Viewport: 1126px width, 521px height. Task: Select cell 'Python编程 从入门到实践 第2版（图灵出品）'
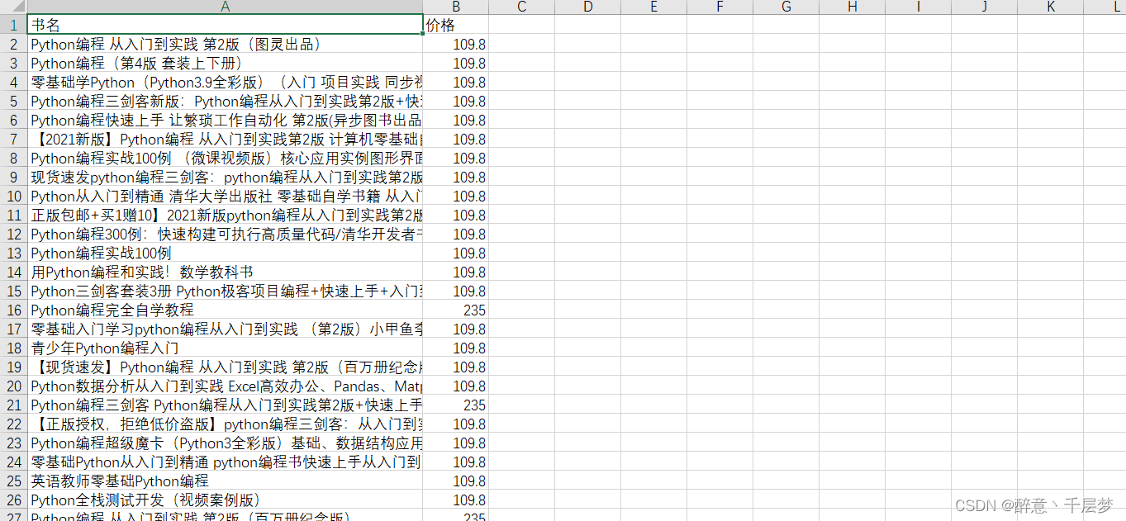click(225, 44)
